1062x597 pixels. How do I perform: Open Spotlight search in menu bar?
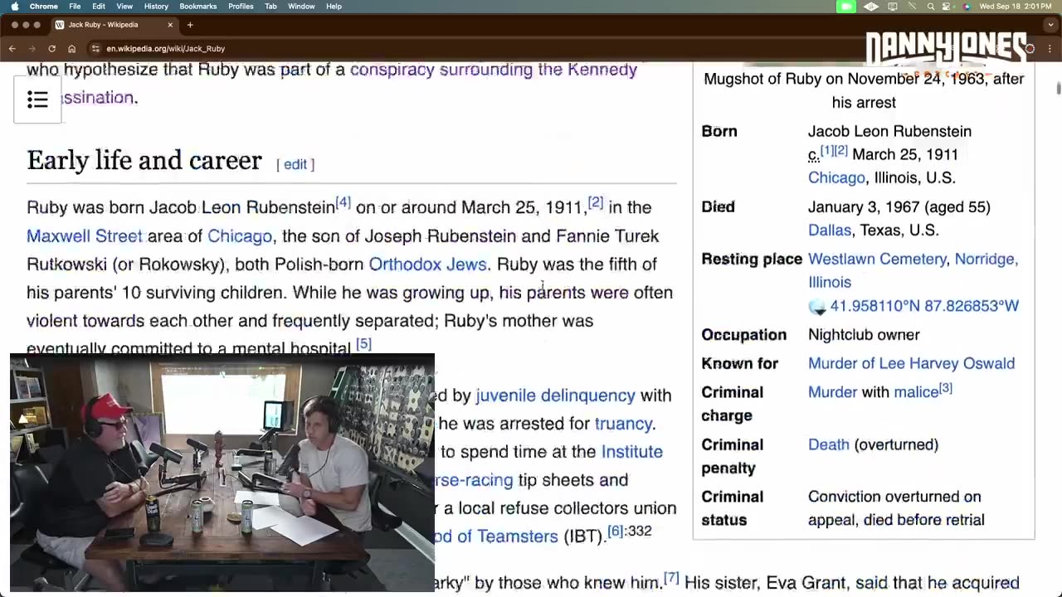pos(930,6)
